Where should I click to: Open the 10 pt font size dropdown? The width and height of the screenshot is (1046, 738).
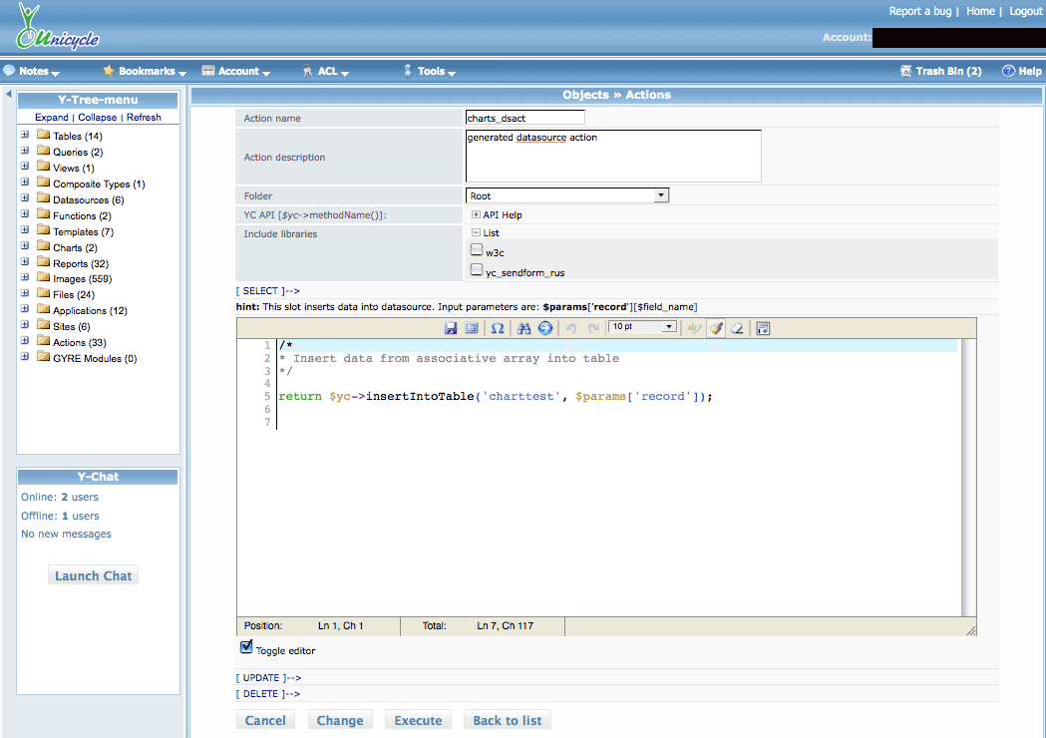click(x=642, y=327)
